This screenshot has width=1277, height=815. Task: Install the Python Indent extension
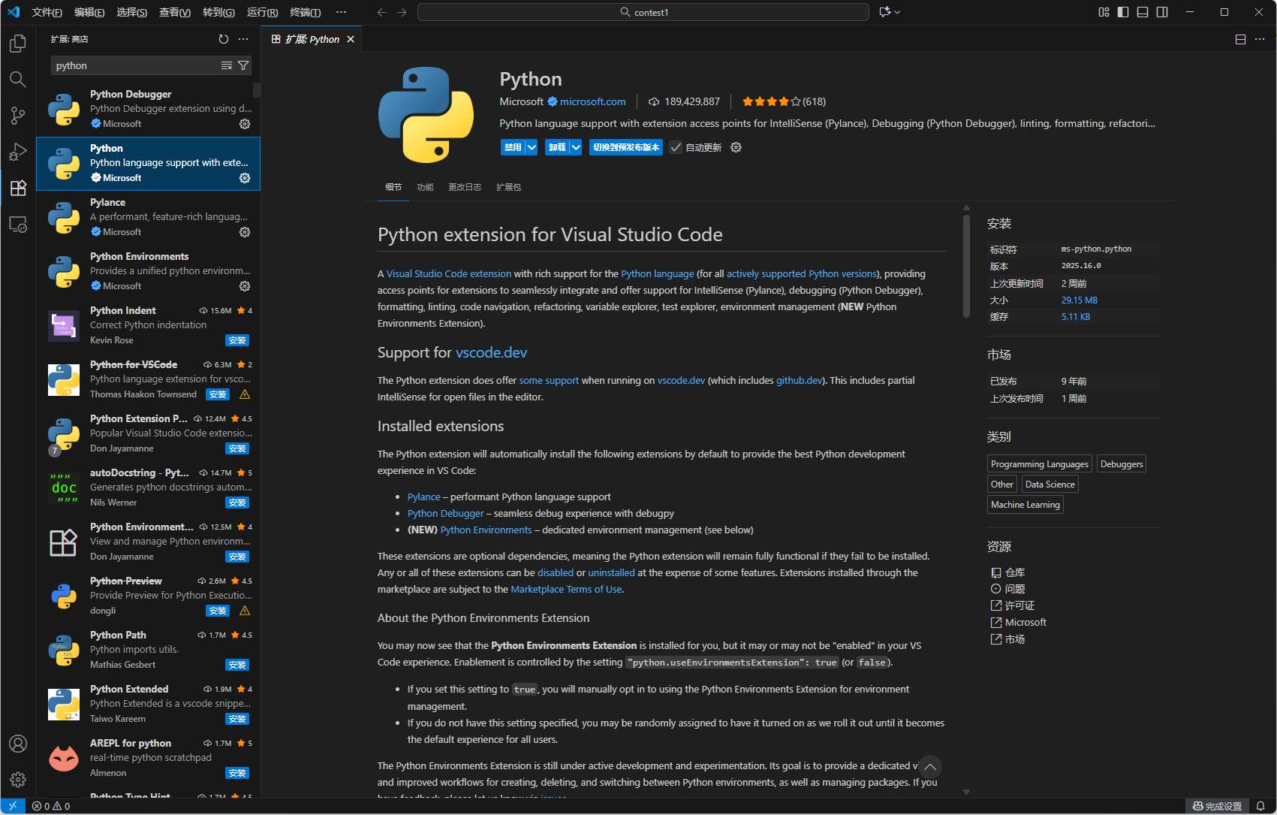(237, 341)
